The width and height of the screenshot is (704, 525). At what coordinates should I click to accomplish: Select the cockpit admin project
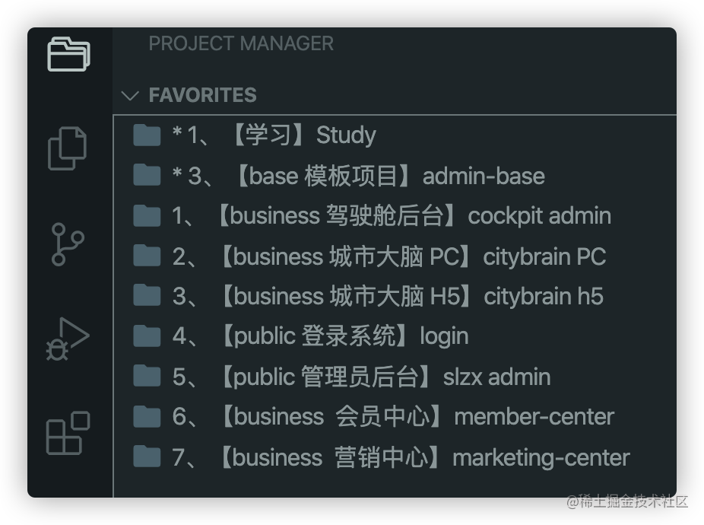pos(395,216)
